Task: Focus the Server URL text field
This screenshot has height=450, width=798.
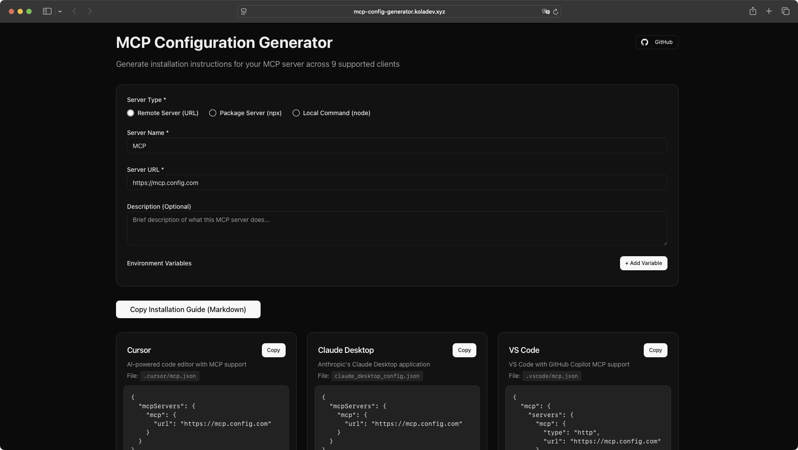Action: (397, 183)
